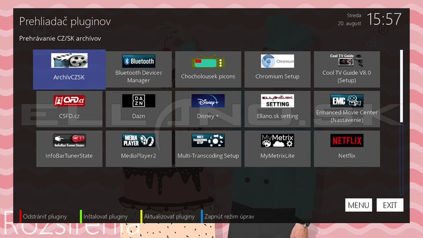Launch MediaPlayer2 plugin
Image resolution: width=423 pixels, height=238 pixels.
[138, 148]
